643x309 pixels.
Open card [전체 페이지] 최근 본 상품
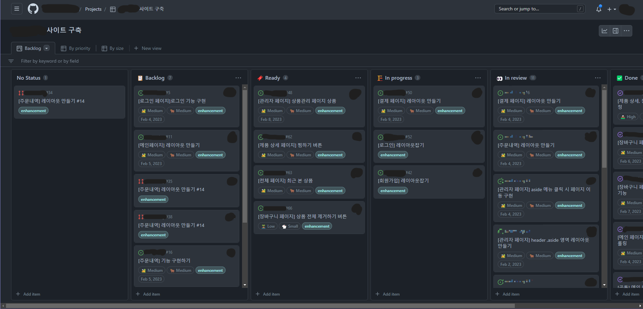(x=285, y=180)
